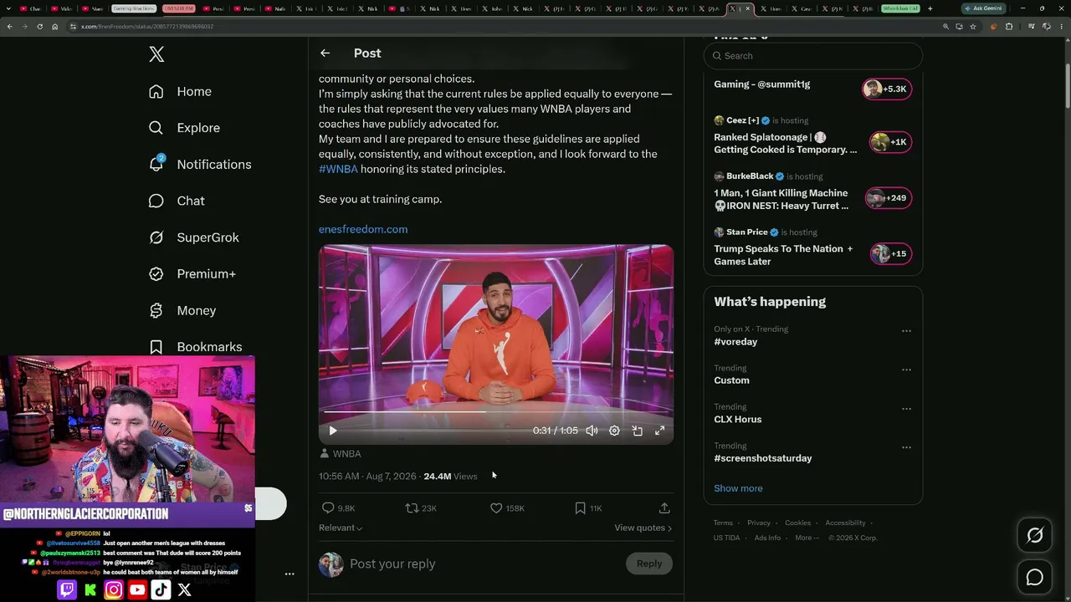
Task: Open the Terms footer link
Action: coord(723,523)
